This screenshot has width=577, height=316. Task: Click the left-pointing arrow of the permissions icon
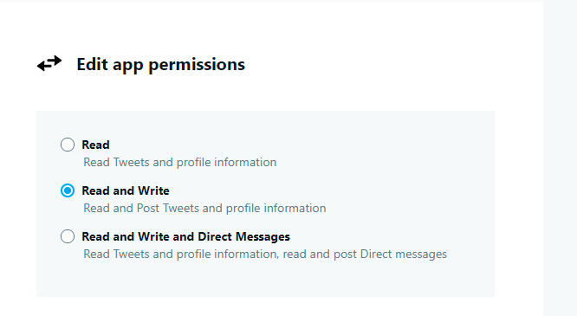[x=46, y=67]
